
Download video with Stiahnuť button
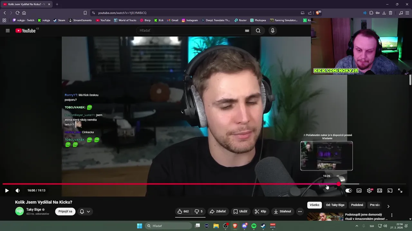(283, 211)
